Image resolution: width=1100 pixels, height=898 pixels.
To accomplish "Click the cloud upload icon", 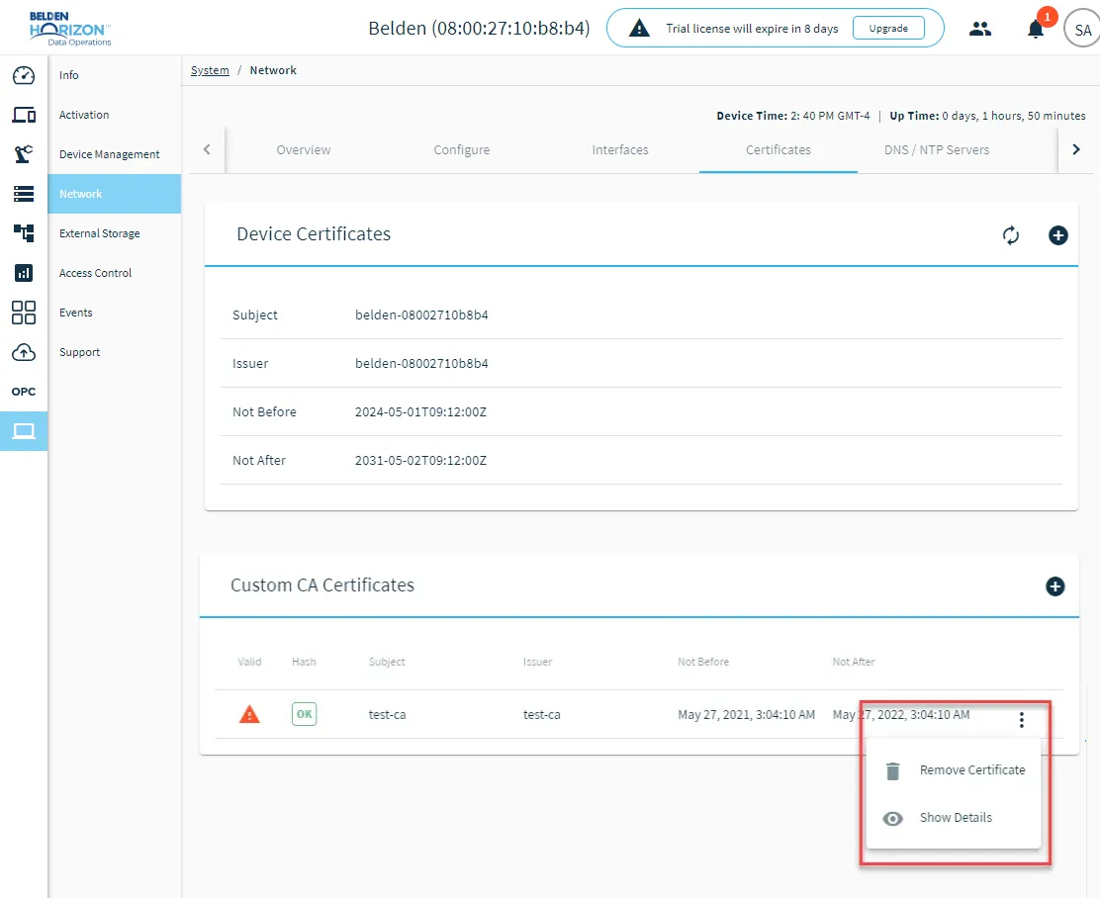I will coord(24,352).
